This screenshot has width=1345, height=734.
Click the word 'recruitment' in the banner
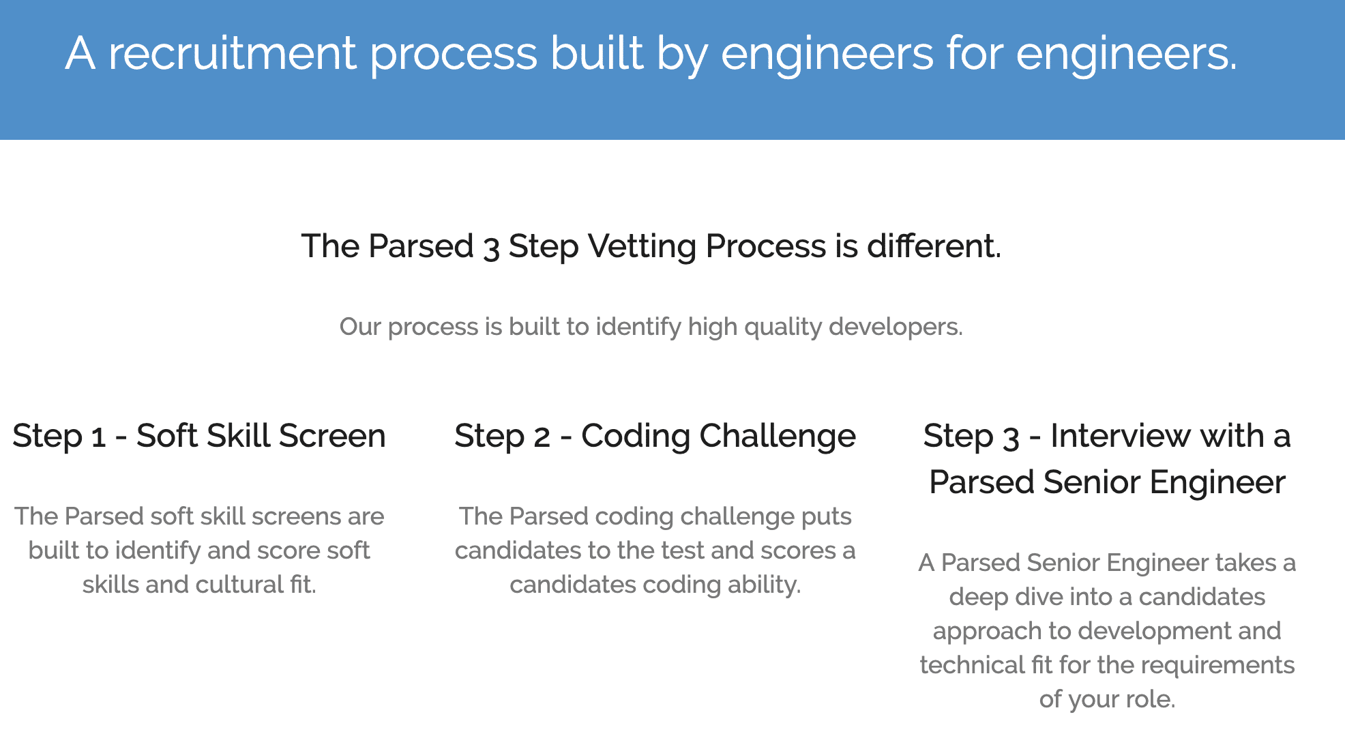[x=233, y=53]
